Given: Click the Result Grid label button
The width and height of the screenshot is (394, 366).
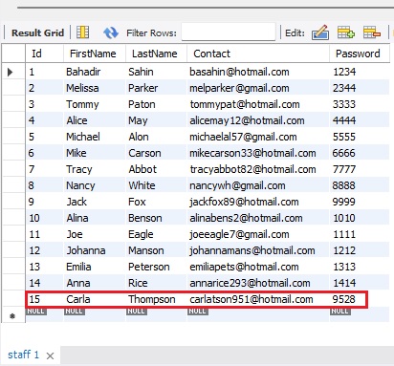Looking at the screenshot, I should (x=37, y=32).
